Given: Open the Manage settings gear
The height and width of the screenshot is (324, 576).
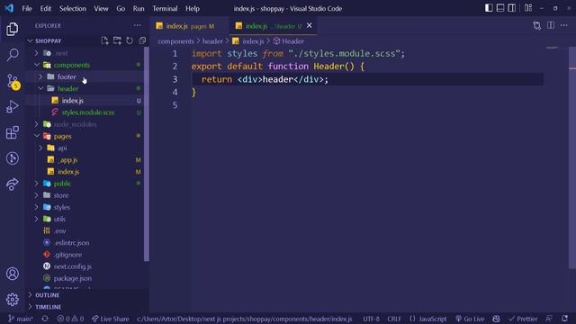Looking at the screenshot, I should tap(12, 300).
